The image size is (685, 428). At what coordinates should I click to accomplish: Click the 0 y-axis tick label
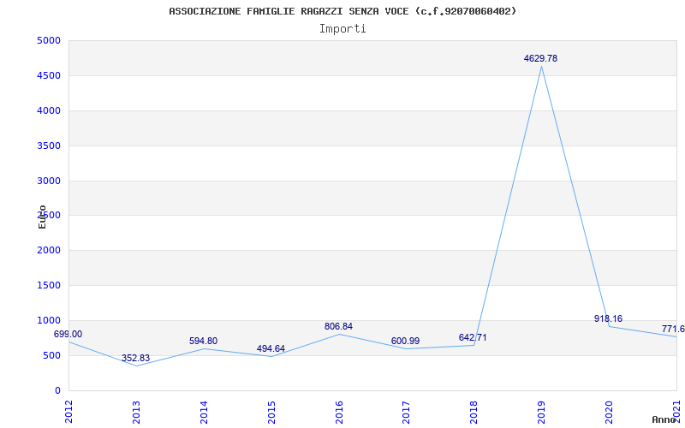click(57, 391)
